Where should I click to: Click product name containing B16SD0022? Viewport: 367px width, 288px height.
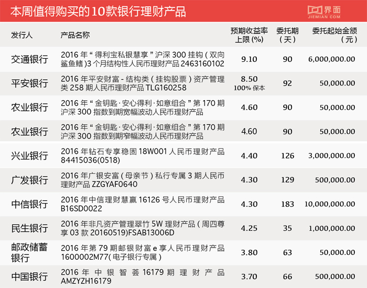(143, 204)
